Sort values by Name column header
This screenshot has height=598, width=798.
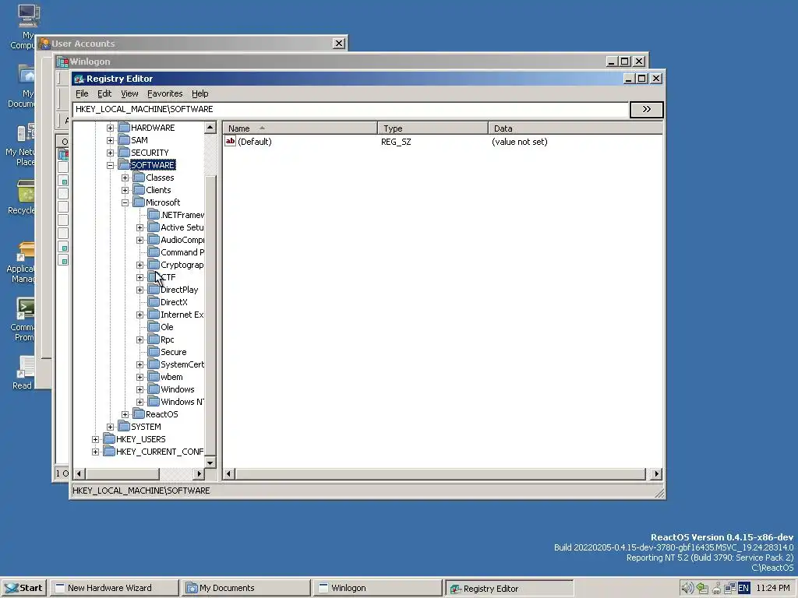coord(300,128)
